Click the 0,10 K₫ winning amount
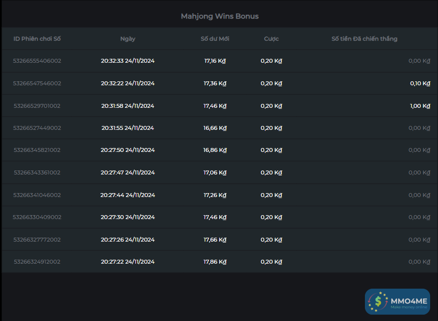 pos(420,83)
